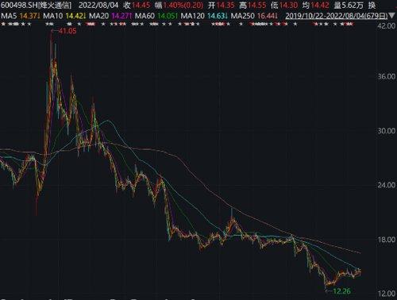Click the 41.05 high price marker
Image resolution: width=397 pixels, height=300 pixels.
pyautogui.click(x=67, y=31)
